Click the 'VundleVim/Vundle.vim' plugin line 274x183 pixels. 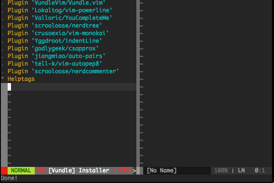point(56,3)
